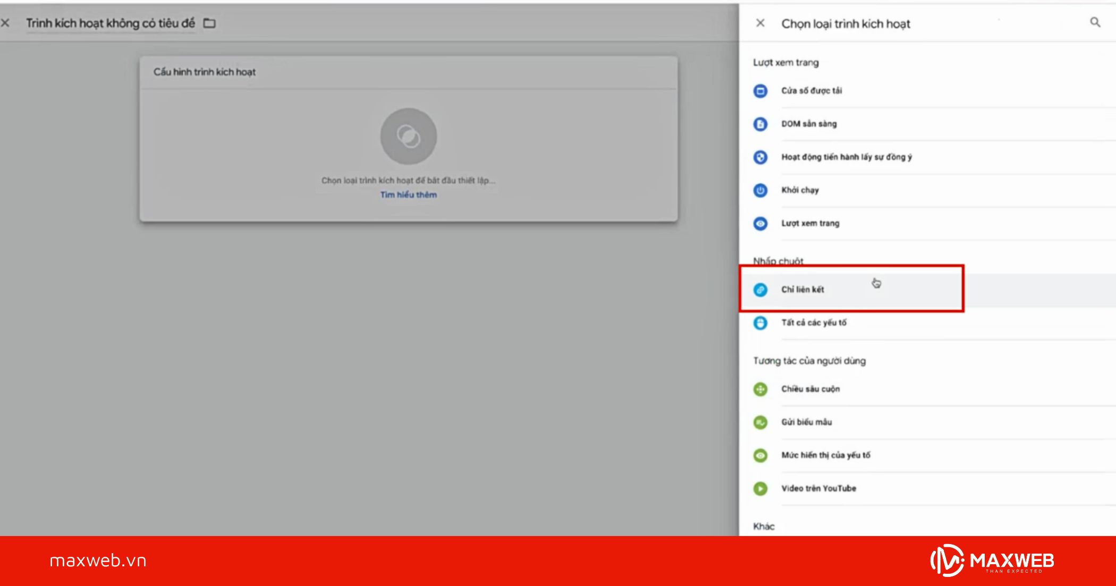Select the Chỉ liên kết link icon

(x=760, y=290)
